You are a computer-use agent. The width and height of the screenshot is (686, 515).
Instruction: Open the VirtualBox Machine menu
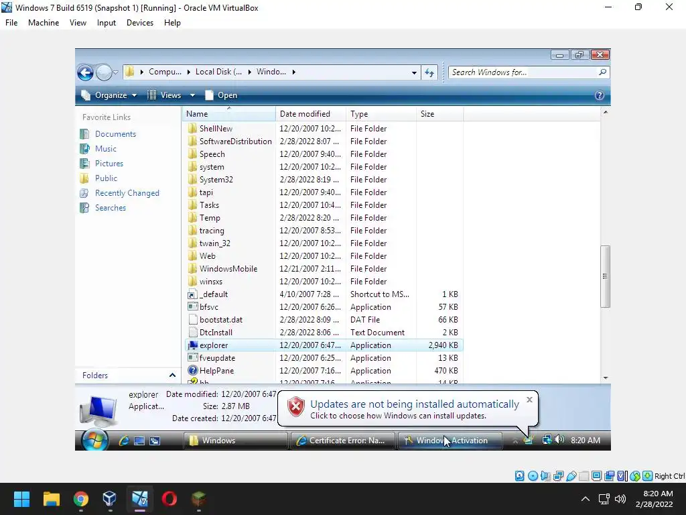tap(44, 23)
